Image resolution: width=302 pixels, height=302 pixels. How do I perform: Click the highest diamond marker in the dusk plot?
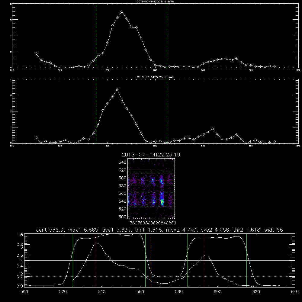[117, 89]
